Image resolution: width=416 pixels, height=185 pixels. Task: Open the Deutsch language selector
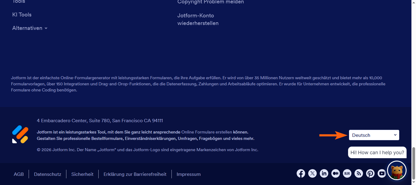pos(374,135)
